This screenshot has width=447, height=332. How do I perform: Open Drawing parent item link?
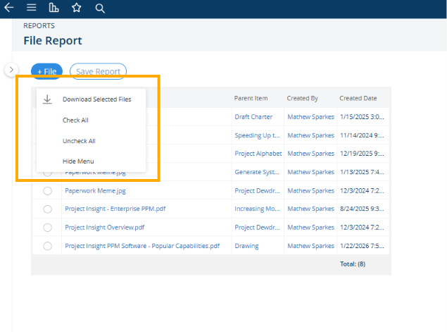[246, 246]
